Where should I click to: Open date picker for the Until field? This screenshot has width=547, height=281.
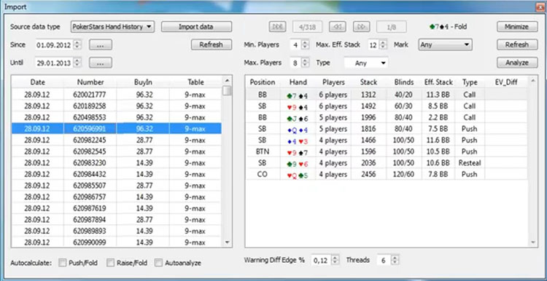(101, 63)
